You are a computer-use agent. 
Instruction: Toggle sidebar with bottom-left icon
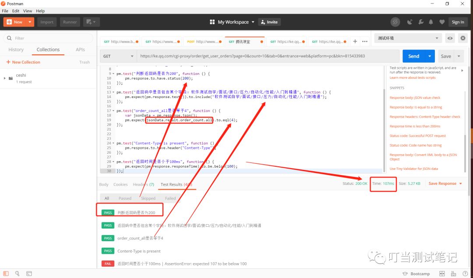click(6, 274)
